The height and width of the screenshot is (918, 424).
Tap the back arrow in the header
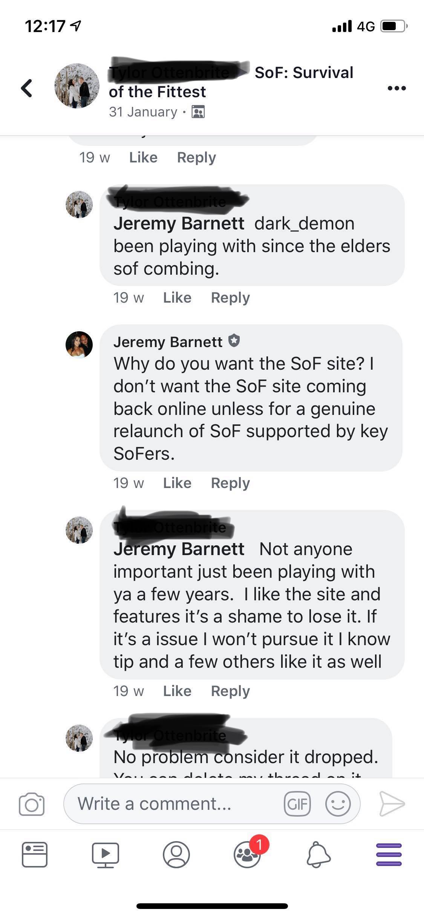(x=26, y=88)
